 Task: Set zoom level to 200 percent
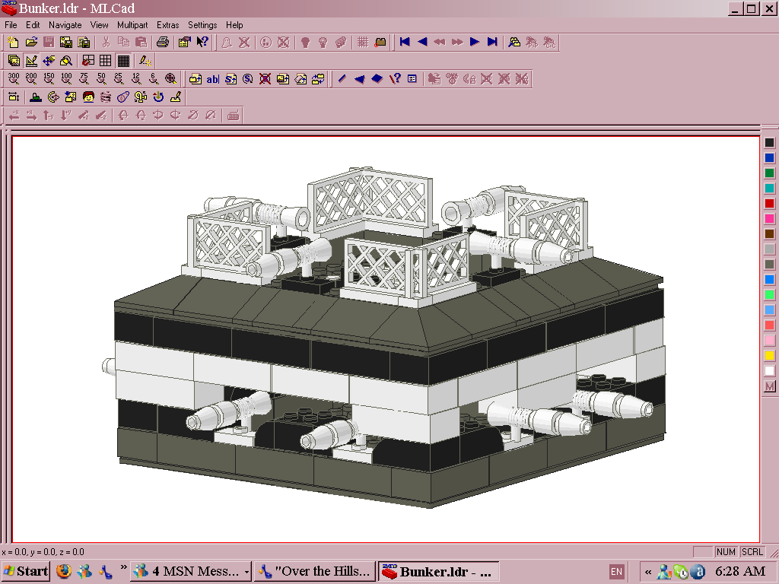[x=30, y=78]
